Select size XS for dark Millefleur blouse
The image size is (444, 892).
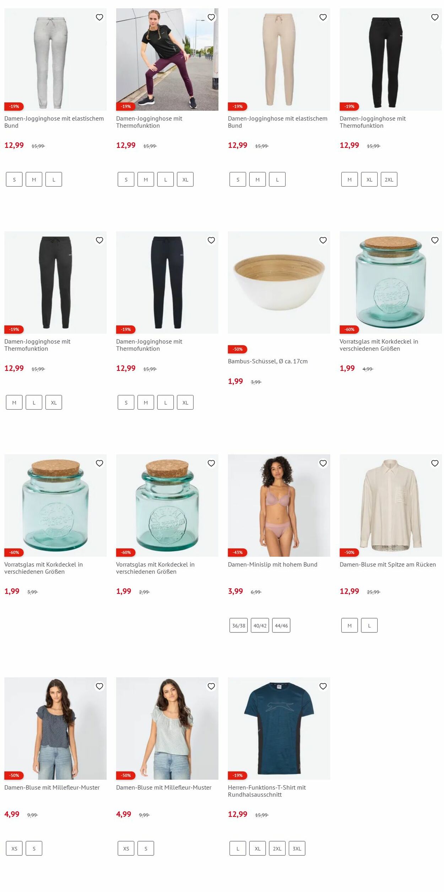click(x=14, y=848)
